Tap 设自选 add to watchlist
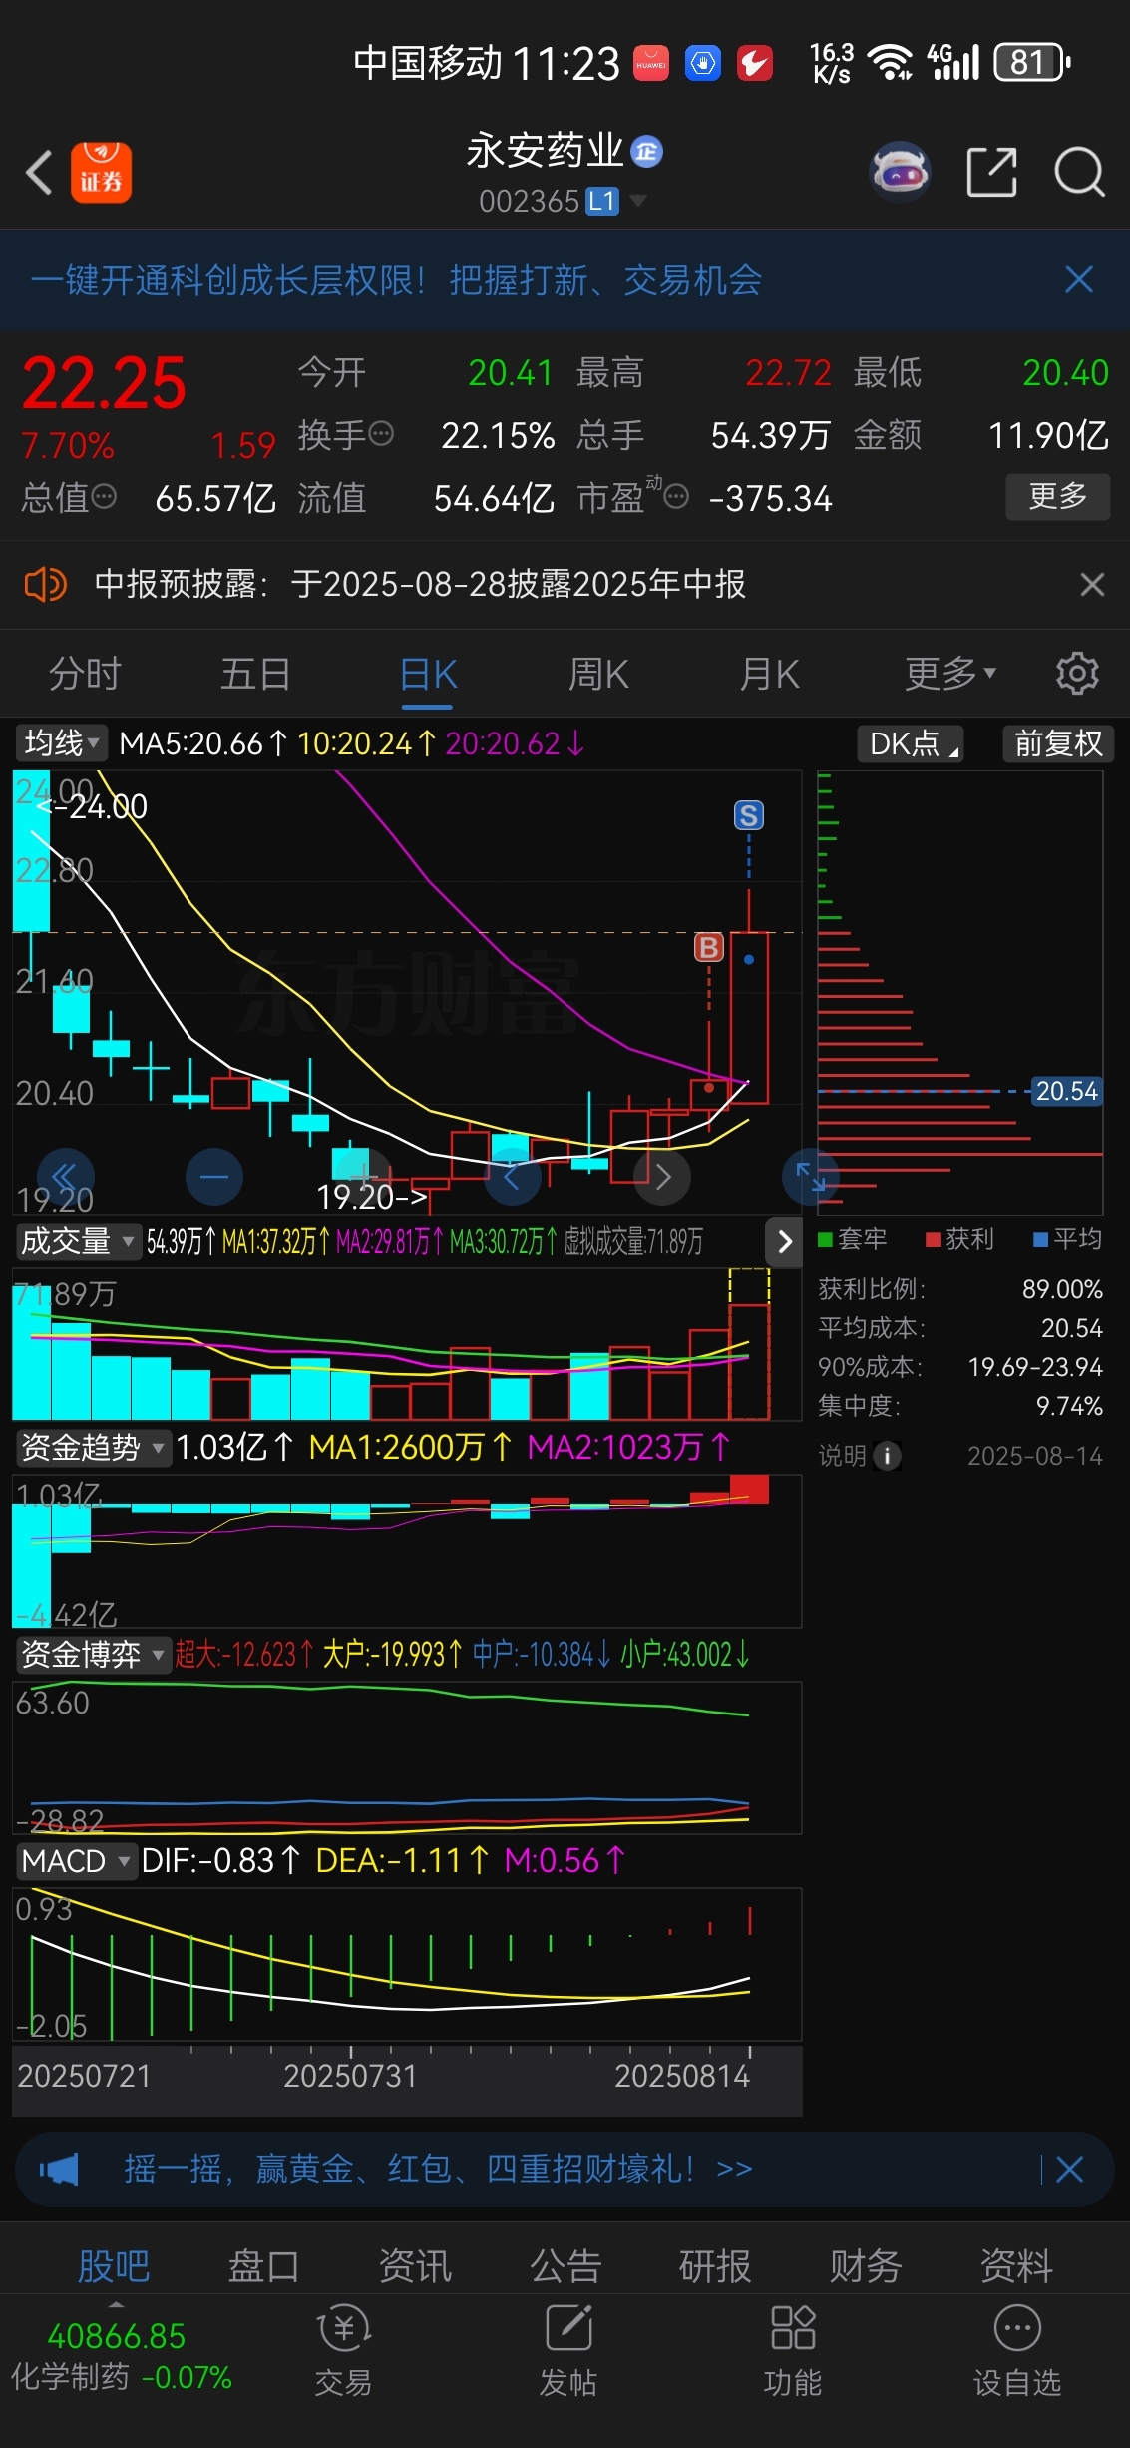1130x2448 pixels. (1017, 2350)
